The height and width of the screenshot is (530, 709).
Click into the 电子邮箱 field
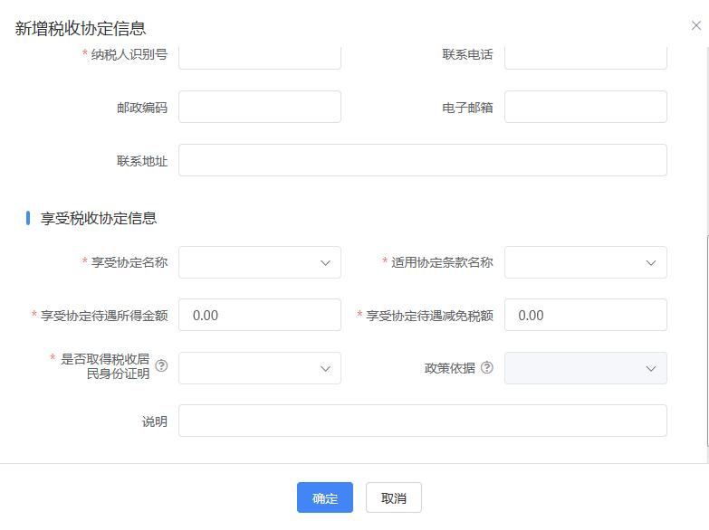point(585,107)
